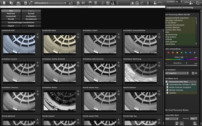Click the reset icon under Architektur neutral plus
Image resolution: width=202 pixels, height=126 pixels.
coord(37,66)
